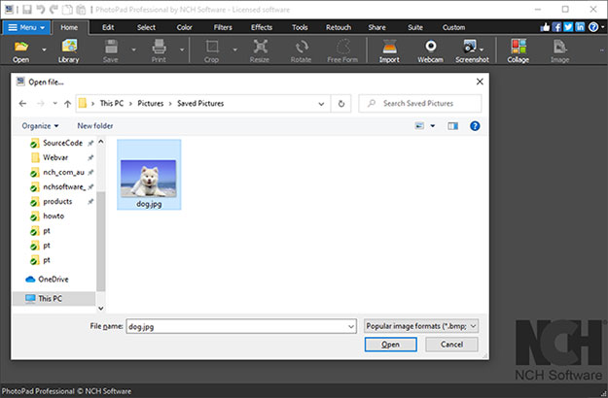The height and width of the screenshot is (398, 608).
Task: Select the Rotate tool icon
Action: (x=302, y=50)
